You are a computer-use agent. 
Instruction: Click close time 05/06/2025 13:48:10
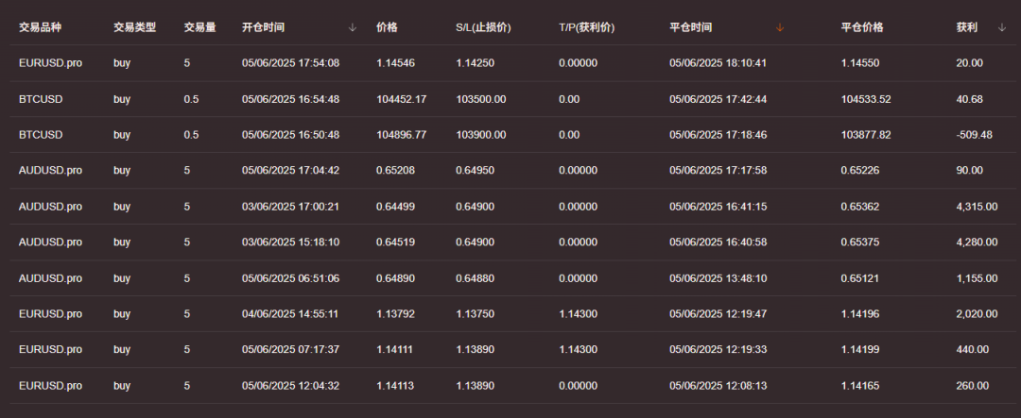click(x=718, y=278)
